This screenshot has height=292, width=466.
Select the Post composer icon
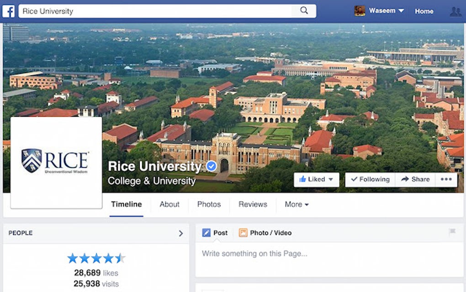tap(207, 233)
